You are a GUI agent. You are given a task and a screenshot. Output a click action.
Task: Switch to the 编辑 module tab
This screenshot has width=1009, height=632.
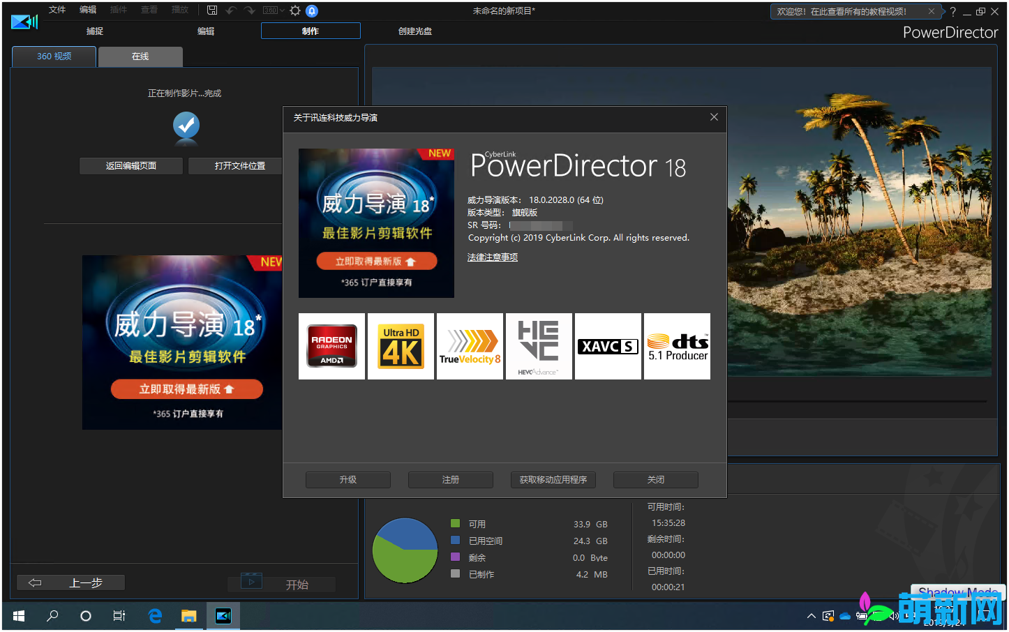(x=206, y=31)
